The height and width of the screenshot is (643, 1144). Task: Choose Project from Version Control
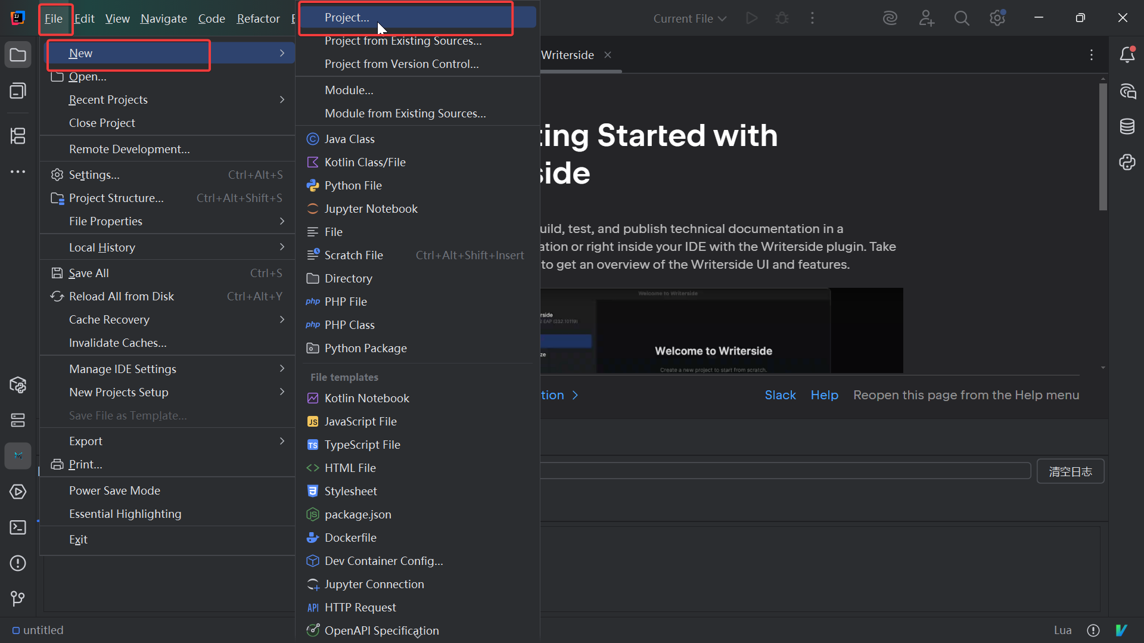(401, 64)
